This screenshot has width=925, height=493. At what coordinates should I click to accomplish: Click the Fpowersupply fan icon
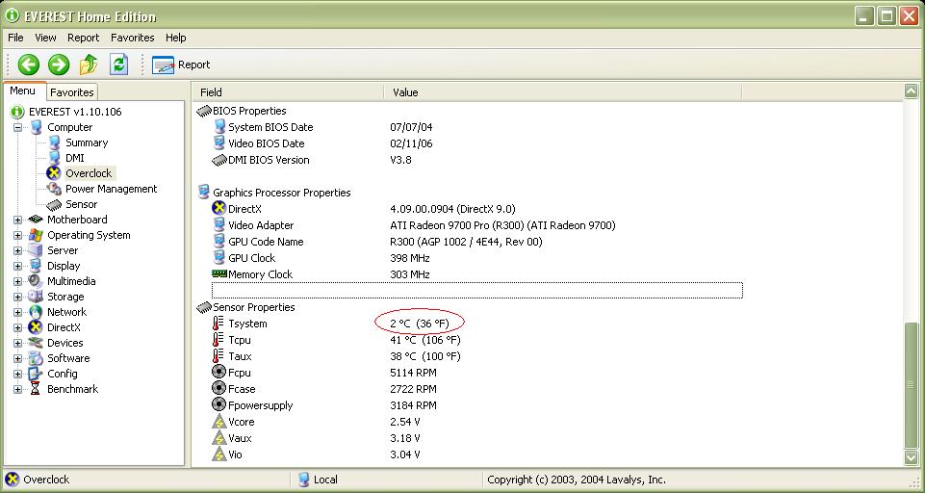click(218, 405)
